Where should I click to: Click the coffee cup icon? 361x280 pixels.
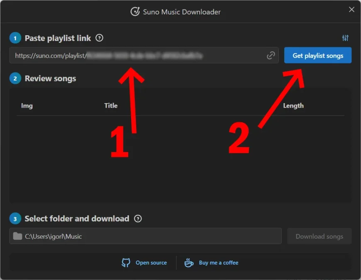pos(189,263)
